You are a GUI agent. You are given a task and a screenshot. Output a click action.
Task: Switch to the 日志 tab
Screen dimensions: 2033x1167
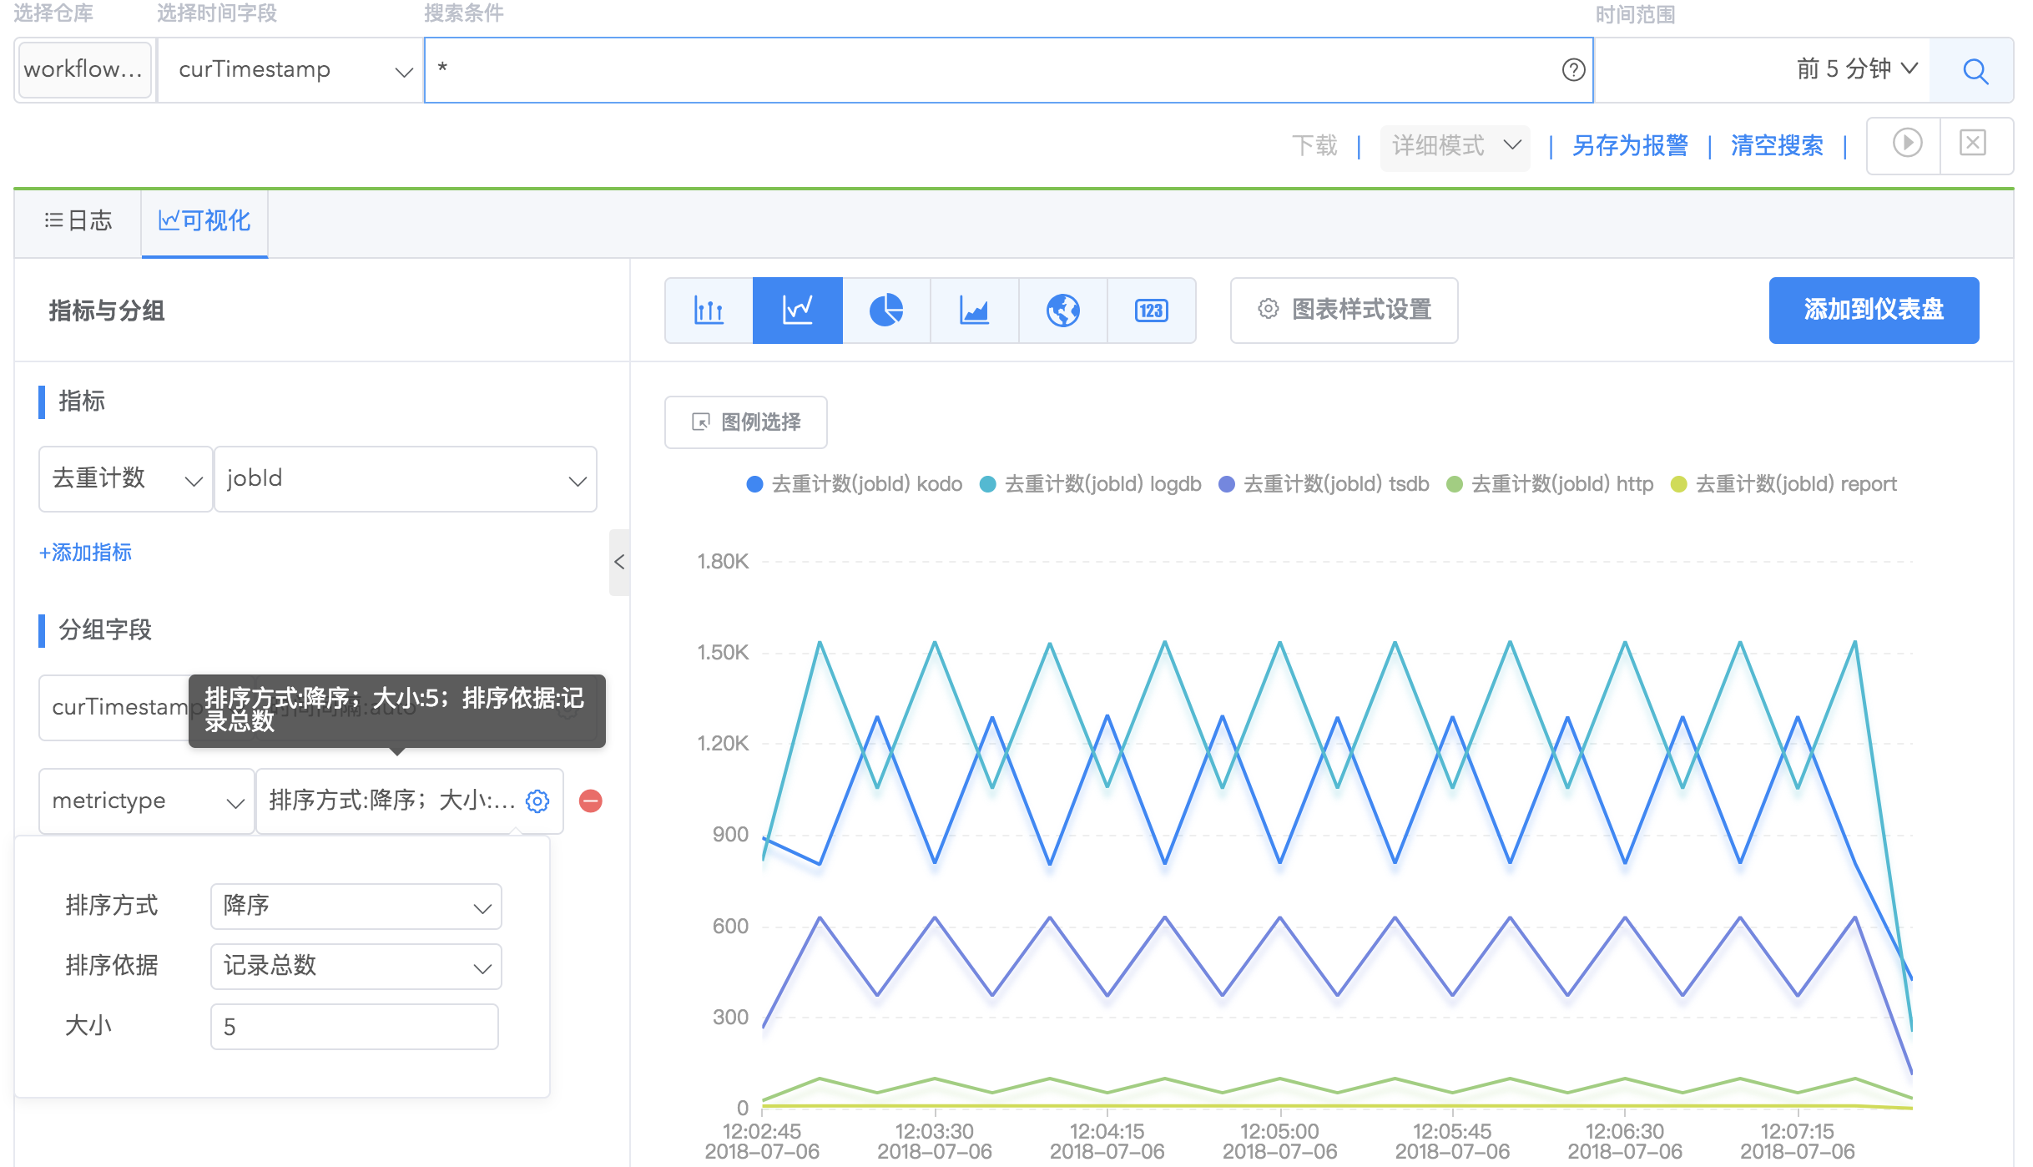coord(78,221)
